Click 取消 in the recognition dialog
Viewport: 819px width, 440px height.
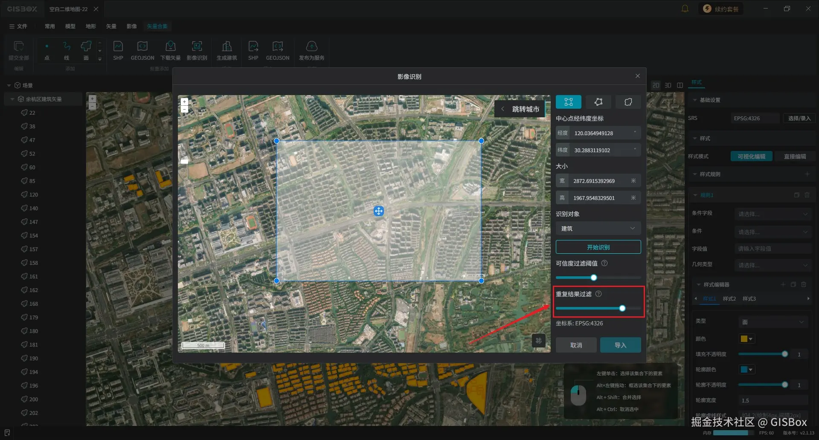(576, 345)
